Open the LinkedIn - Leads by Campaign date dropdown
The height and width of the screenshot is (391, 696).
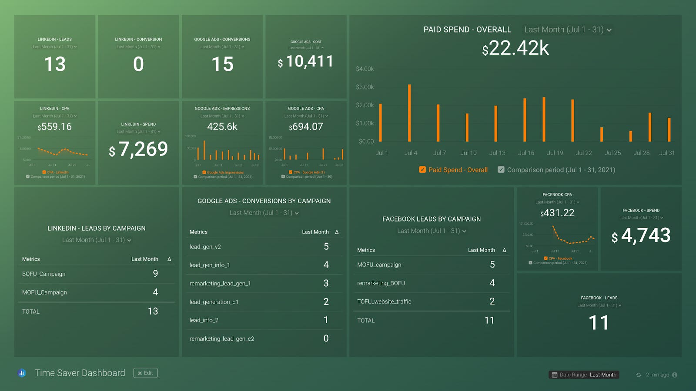pos(97,240)
